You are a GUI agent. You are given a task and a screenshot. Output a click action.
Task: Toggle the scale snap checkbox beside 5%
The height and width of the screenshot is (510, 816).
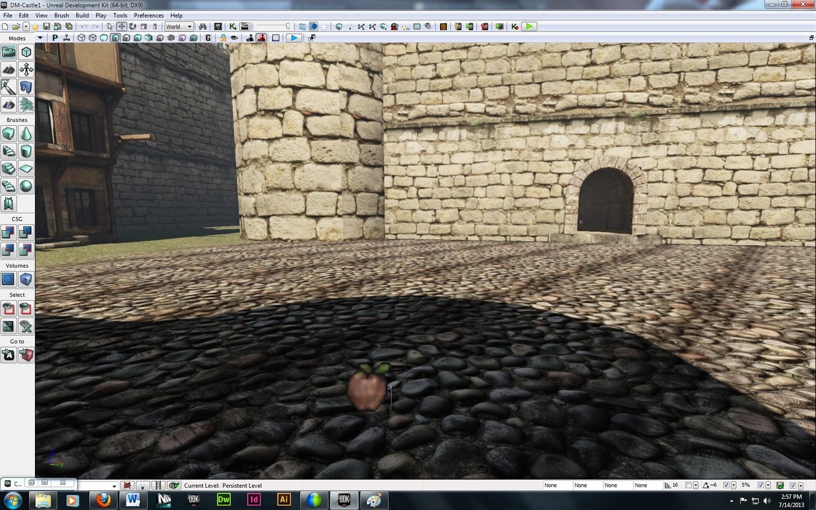(x=761, y=486)
